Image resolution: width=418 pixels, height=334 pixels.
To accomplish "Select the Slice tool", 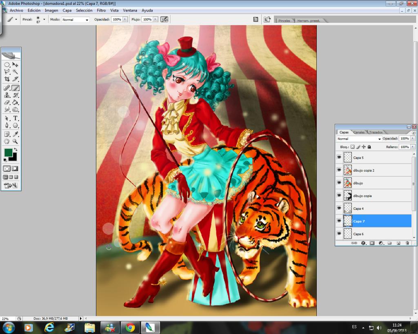I will tap(15, 79).
